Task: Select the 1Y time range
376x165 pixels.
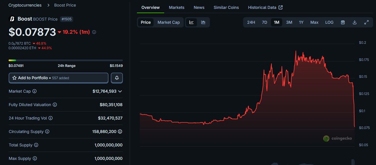Action: pos(301,22)
